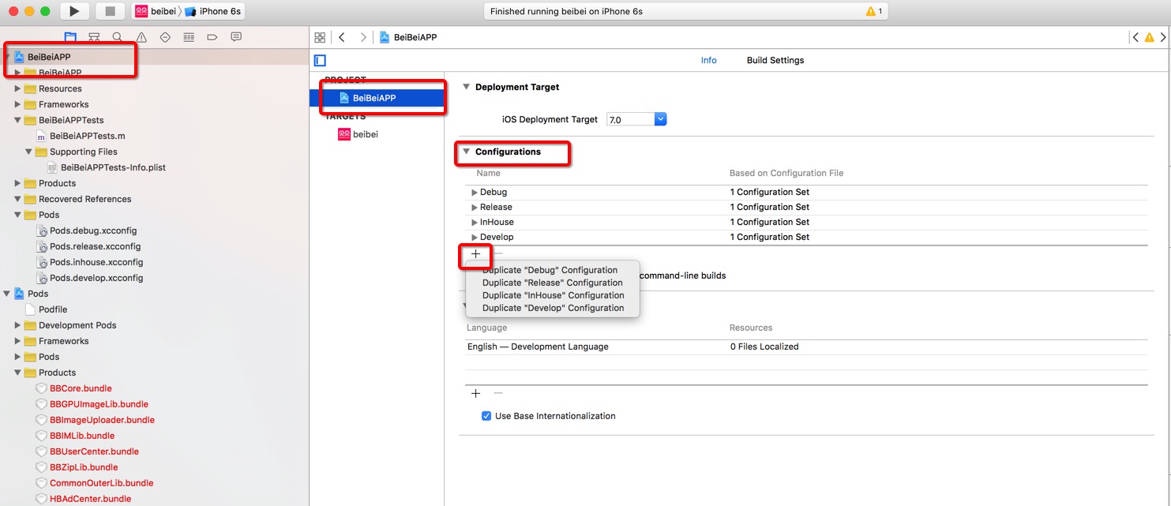This screenshot has height=506, width=1171.
Task: Select the English — Development Language row
Action: 806,347
